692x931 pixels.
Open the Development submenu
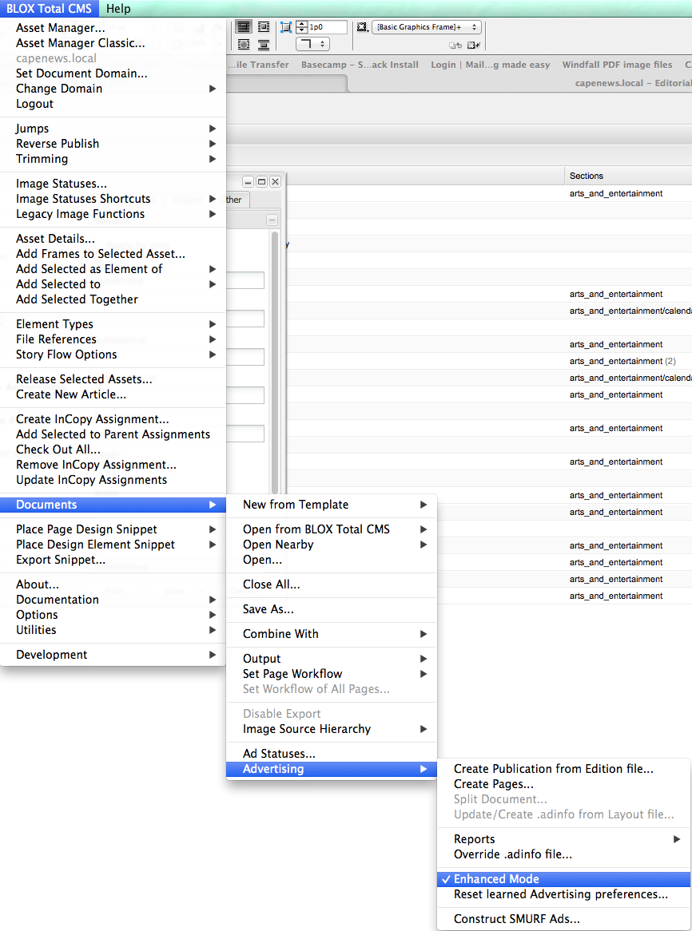(x=113, y=655)
